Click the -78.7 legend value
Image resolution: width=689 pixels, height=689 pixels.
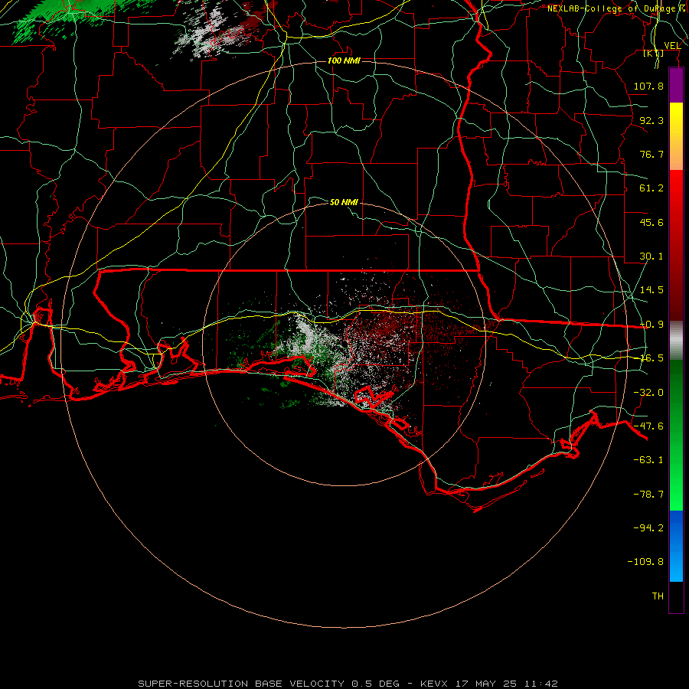click(648, 495)
